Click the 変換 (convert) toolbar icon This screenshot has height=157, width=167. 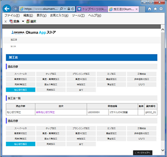tap(14, 22)
